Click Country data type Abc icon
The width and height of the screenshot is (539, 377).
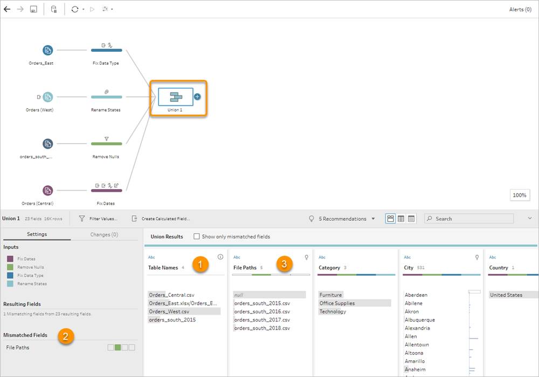(493, 257)
